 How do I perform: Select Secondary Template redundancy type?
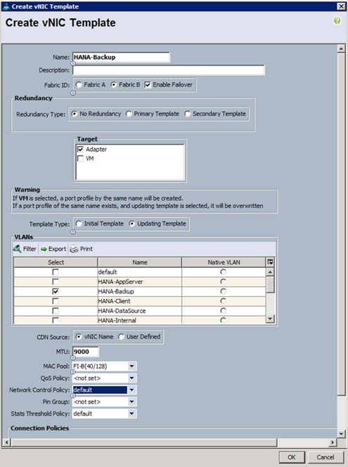point(187,114)
